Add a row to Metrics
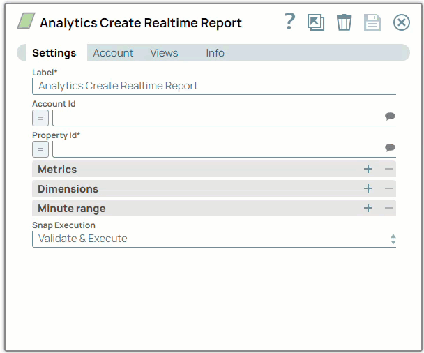The height and width of the screenshot is (353, 424). (x=368, y=169)
